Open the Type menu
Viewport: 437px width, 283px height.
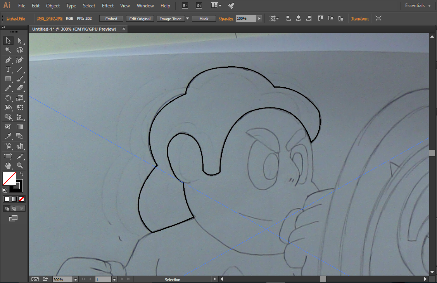(71, 5)
